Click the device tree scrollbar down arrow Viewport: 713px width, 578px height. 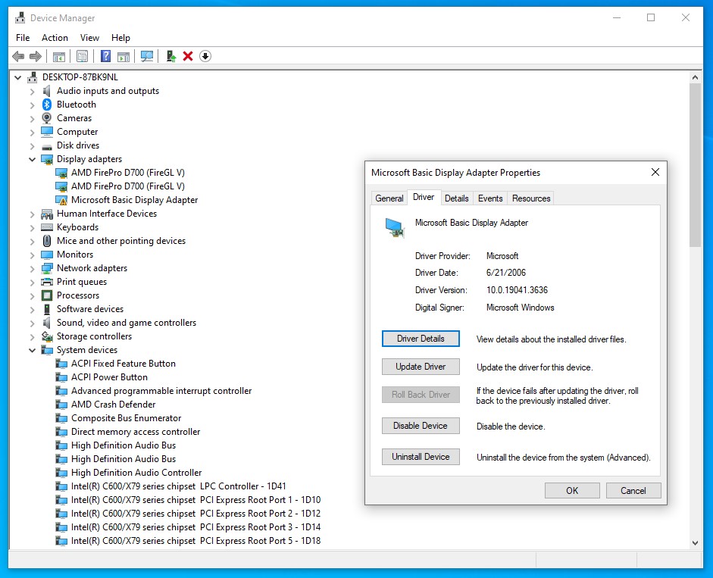[x=695, y=542]
